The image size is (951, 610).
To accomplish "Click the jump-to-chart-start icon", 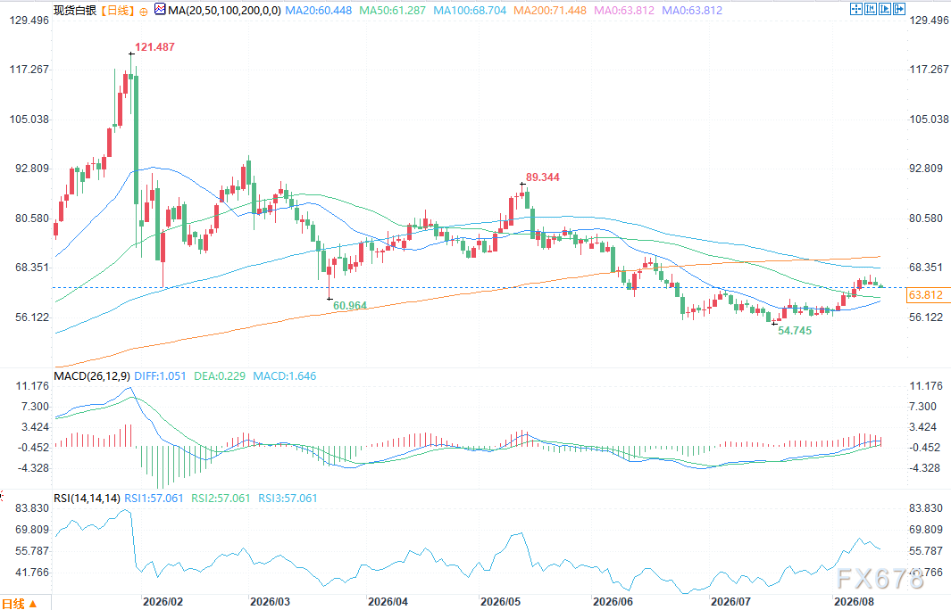I will coord(871,9).
